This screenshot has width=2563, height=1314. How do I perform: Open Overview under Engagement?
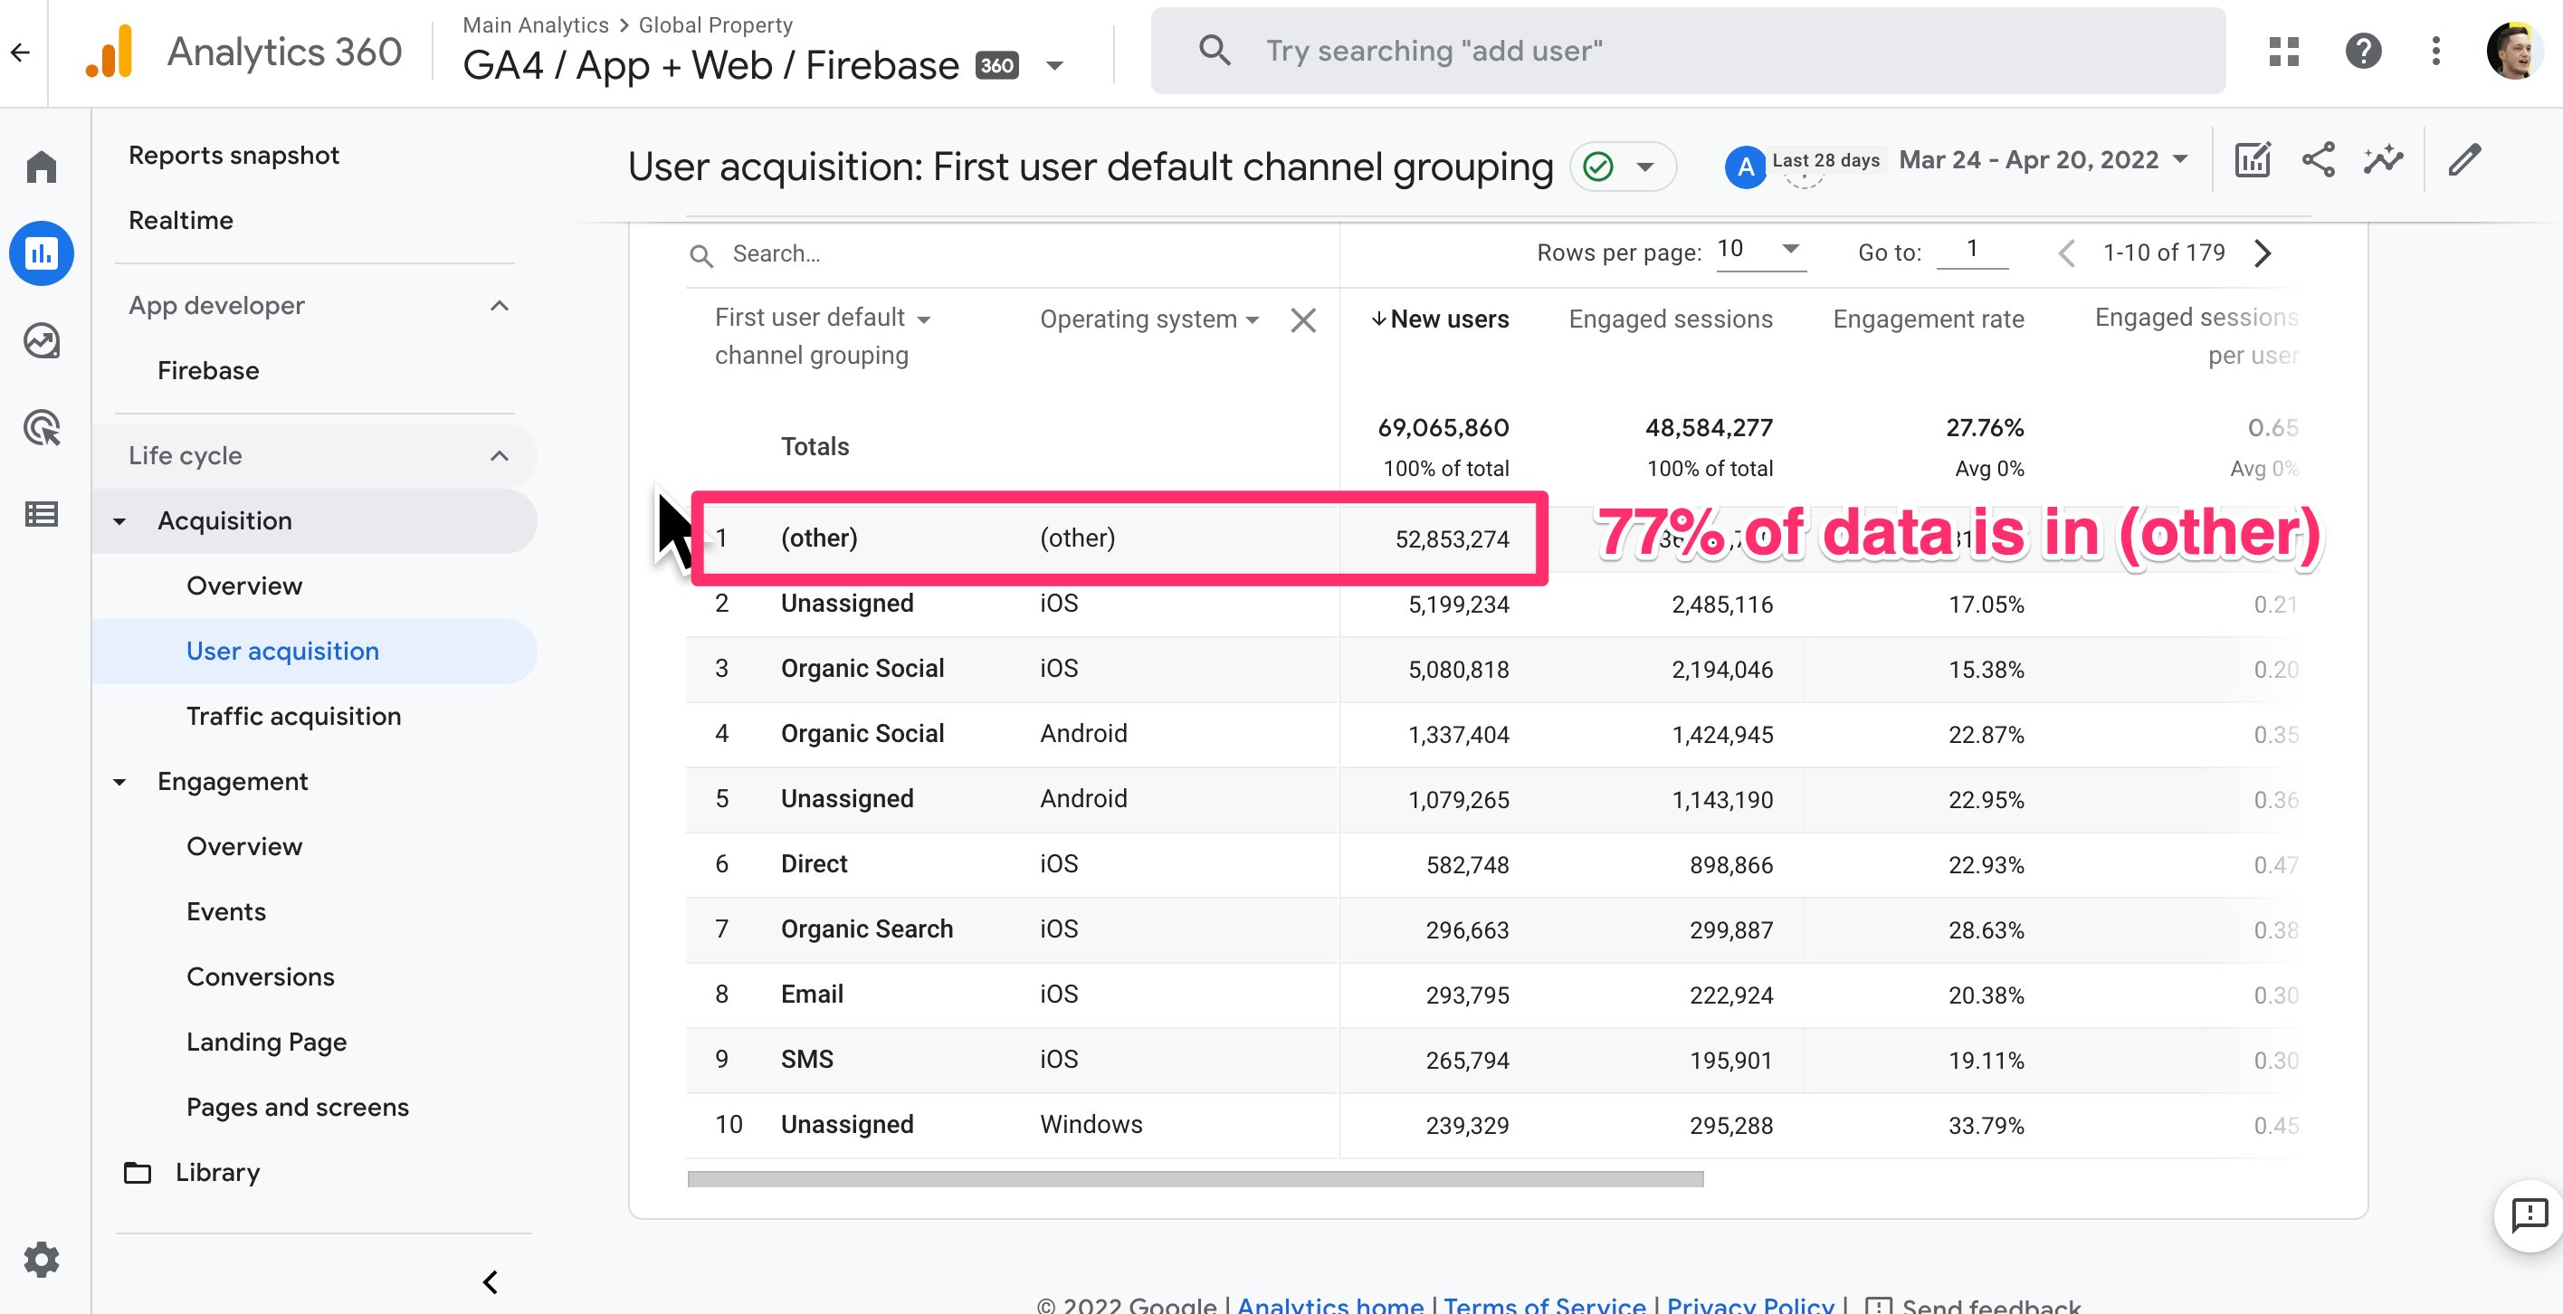point(243,846)
